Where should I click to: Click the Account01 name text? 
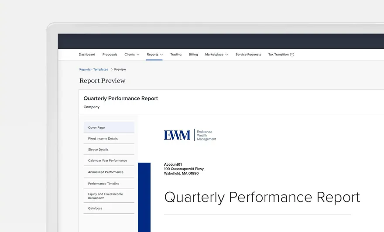[x=173, y=164]
